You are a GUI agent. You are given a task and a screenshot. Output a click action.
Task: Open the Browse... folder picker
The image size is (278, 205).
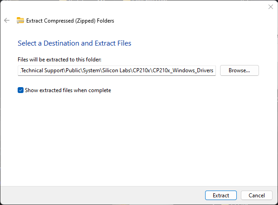240,70
